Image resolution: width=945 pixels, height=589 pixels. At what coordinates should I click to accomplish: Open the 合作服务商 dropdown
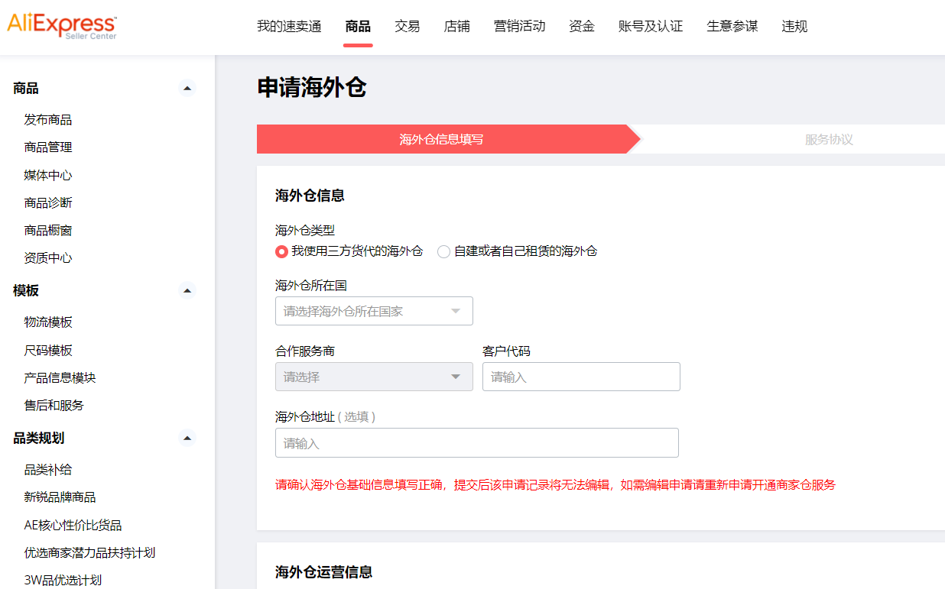point(374,377)
